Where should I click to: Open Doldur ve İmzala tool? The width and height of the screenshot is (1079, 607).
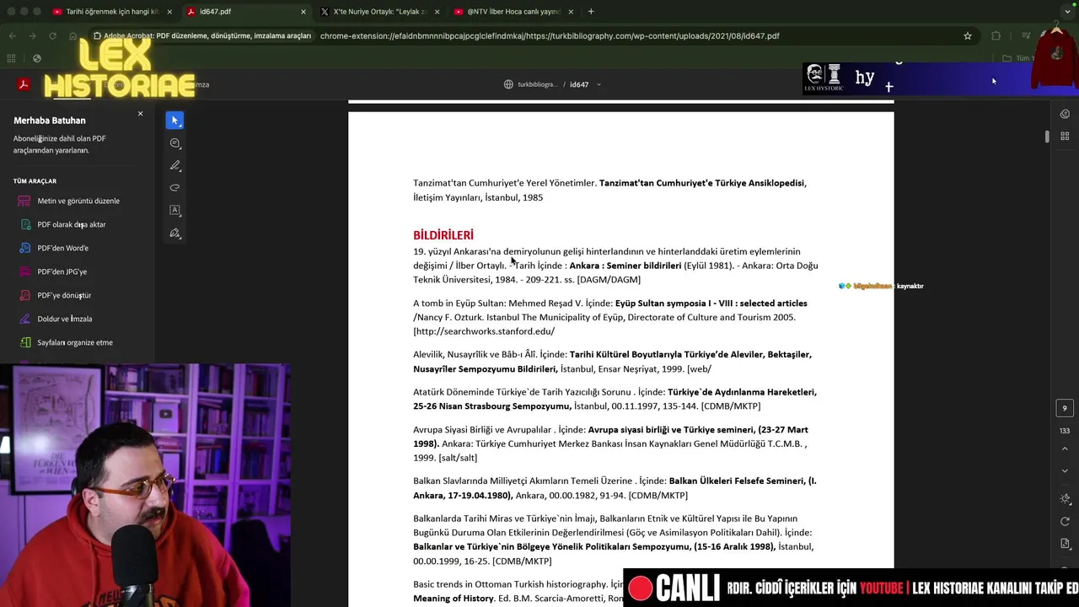tap(65, 319)
